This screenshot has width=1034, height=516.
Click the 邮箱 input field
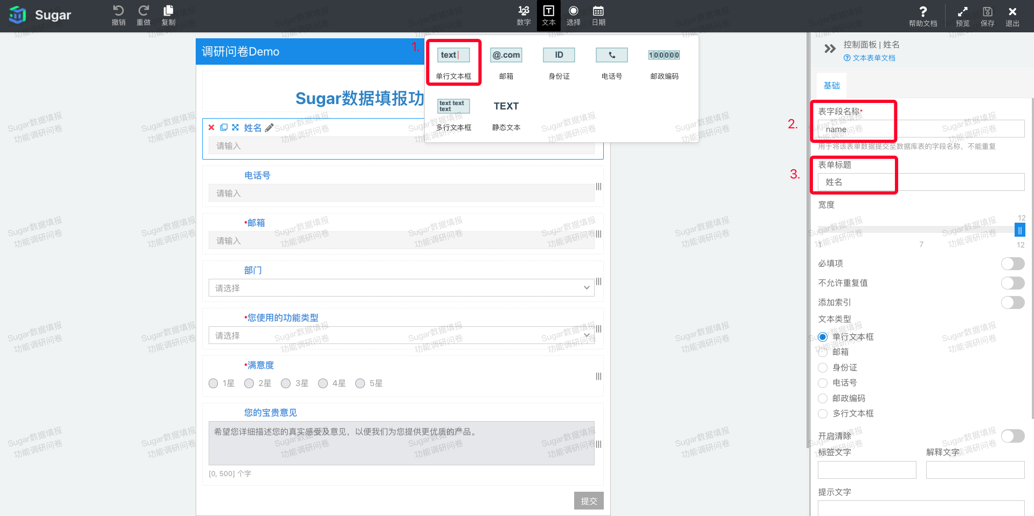tap(401, 240)
